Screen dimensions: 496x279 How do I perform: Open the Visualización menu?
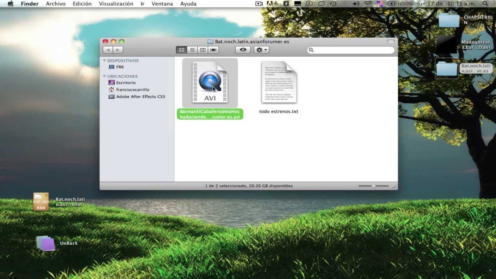point(116,4)
